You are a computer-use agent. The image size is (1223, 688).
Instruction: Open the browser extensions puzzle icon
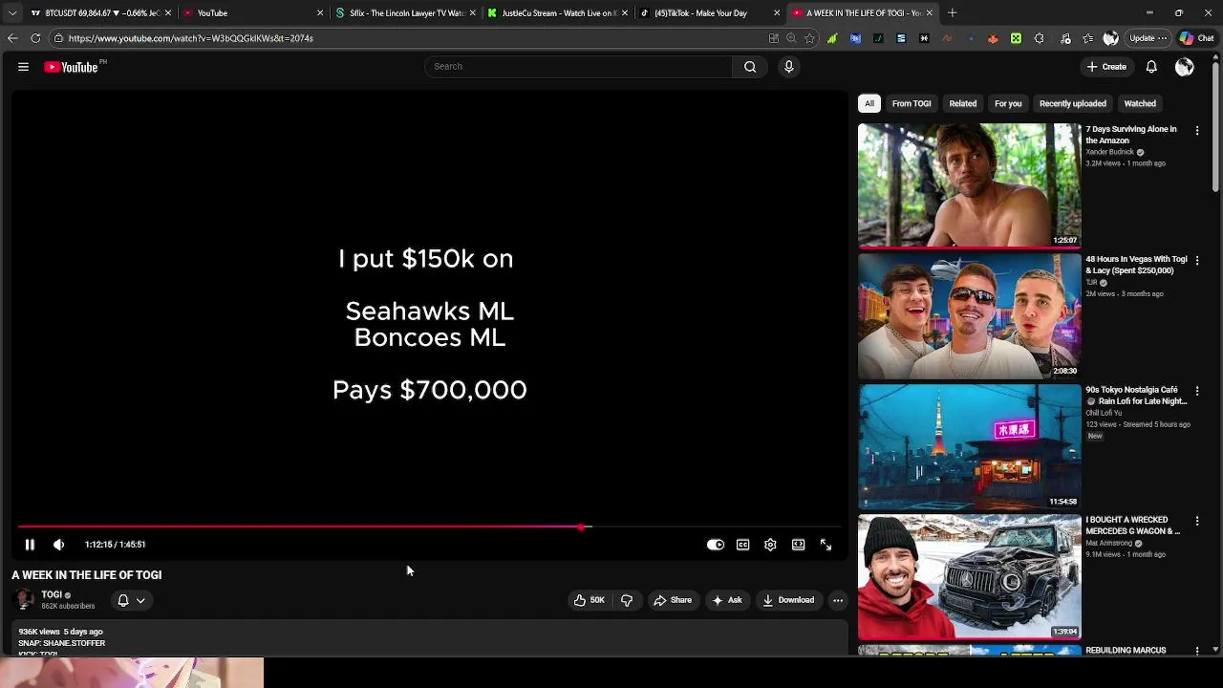click(1040, 38)
